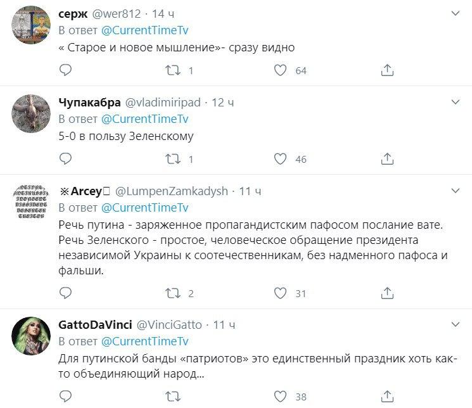Open the chevron menu on GattoDaVinci's tweet

pos(455,324)
